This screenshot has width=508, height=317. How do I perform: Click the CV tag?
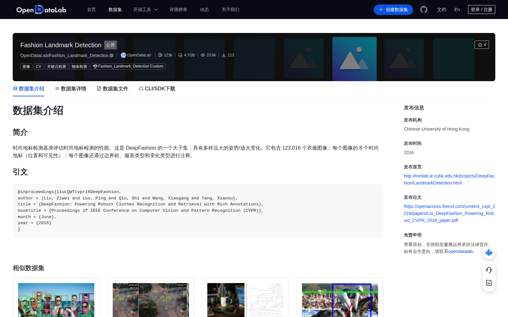click(x=38, y=67)
